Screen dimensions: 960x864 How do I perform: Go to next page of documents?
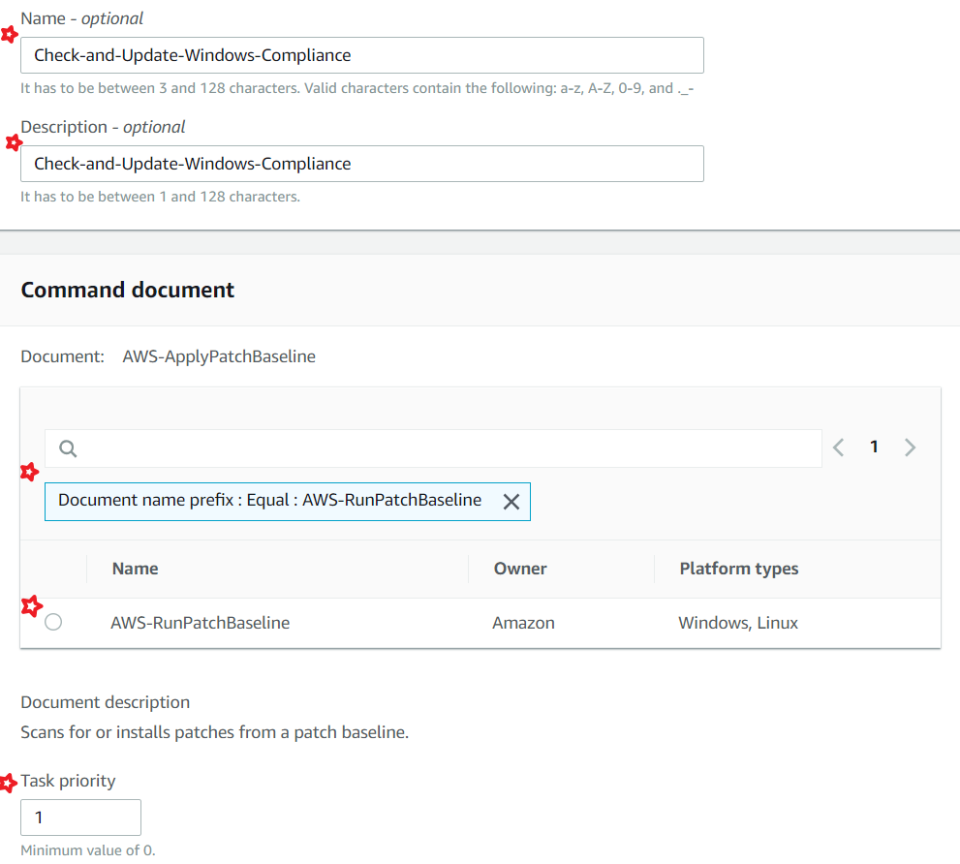[x=910, y=447]
